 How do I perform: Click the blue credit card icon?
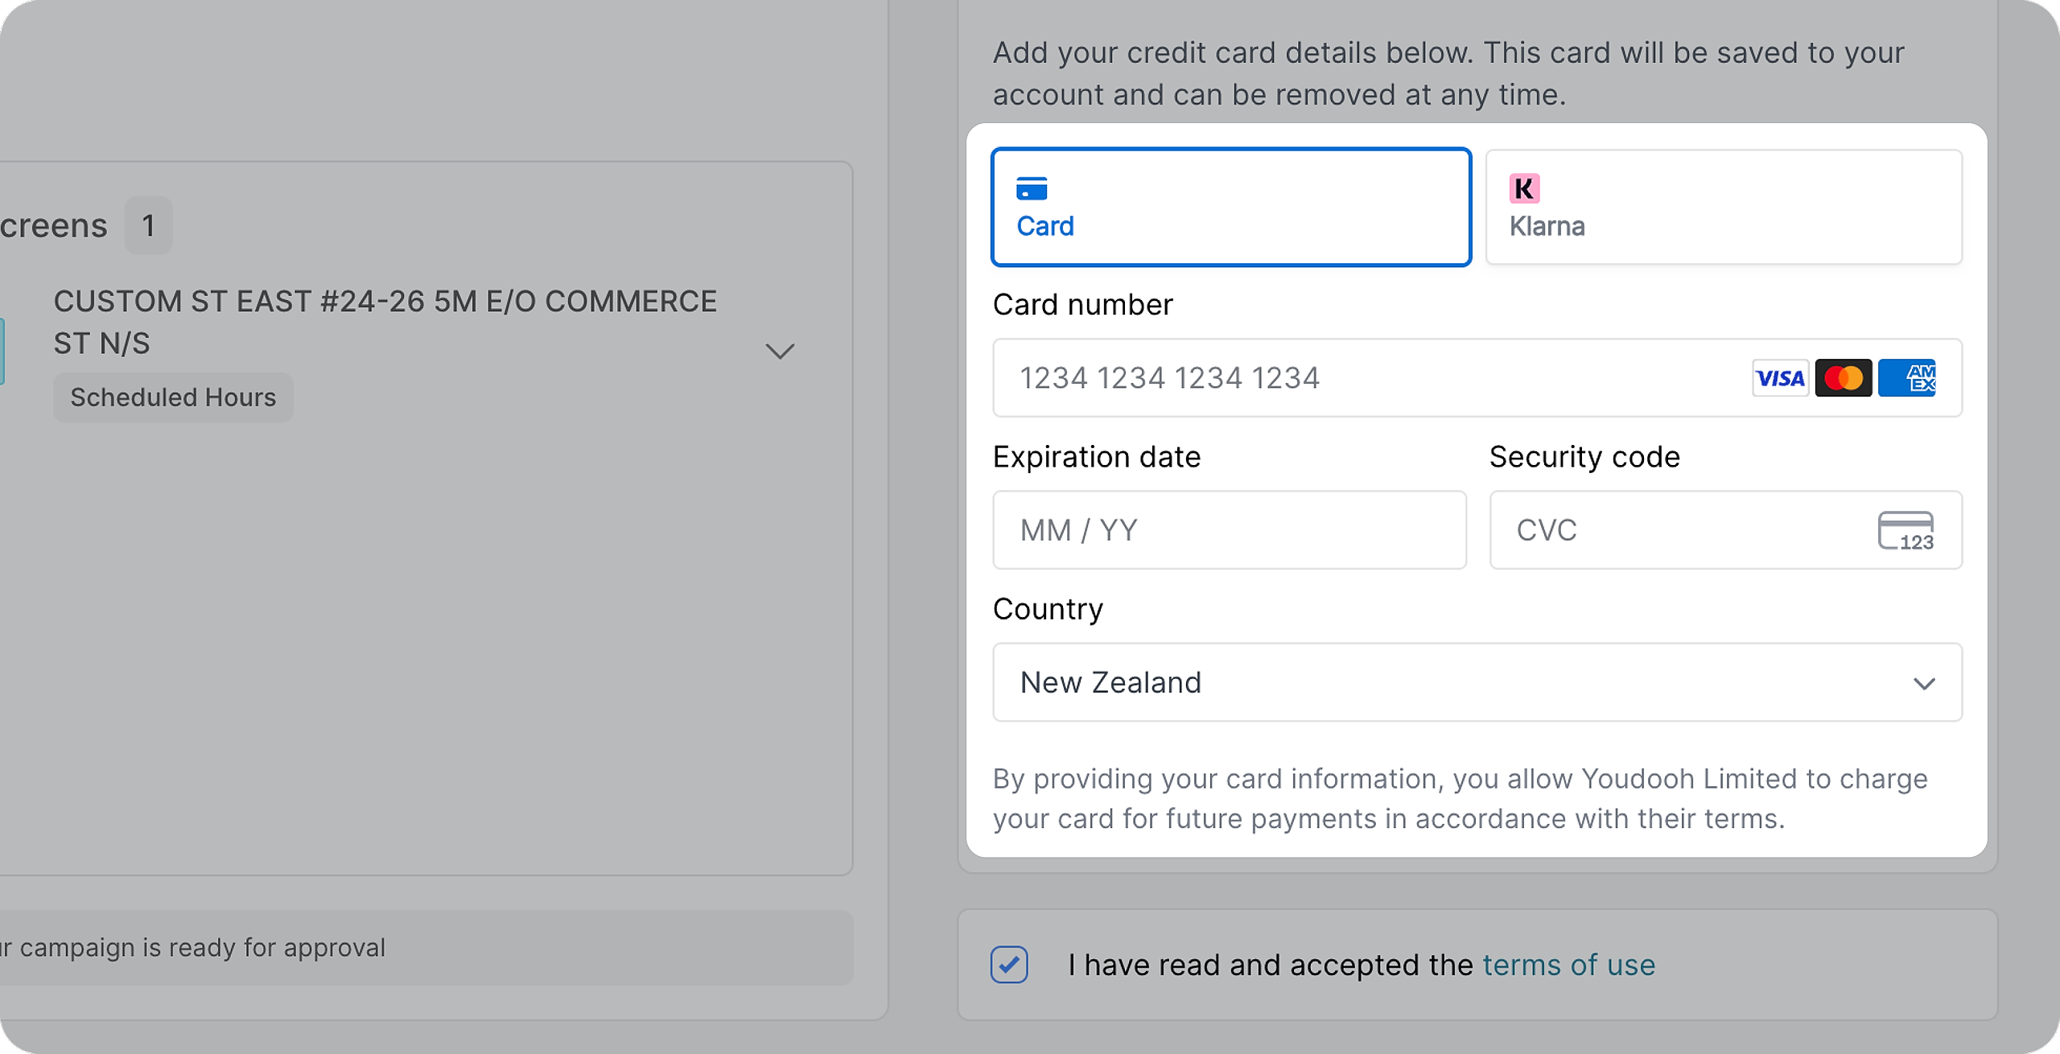pyautogui.click(x=1031, y=189)
